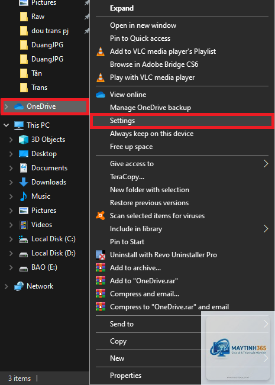Click the Pictures icon under This PC

24,211
